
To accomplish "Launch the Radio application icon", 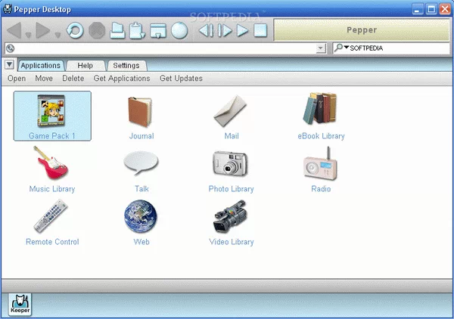I will 321,163.
